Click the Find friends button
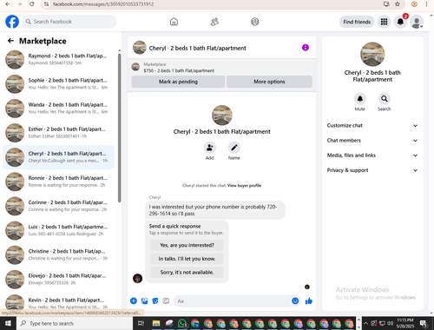The image size is (434, 330). [357, 22]
